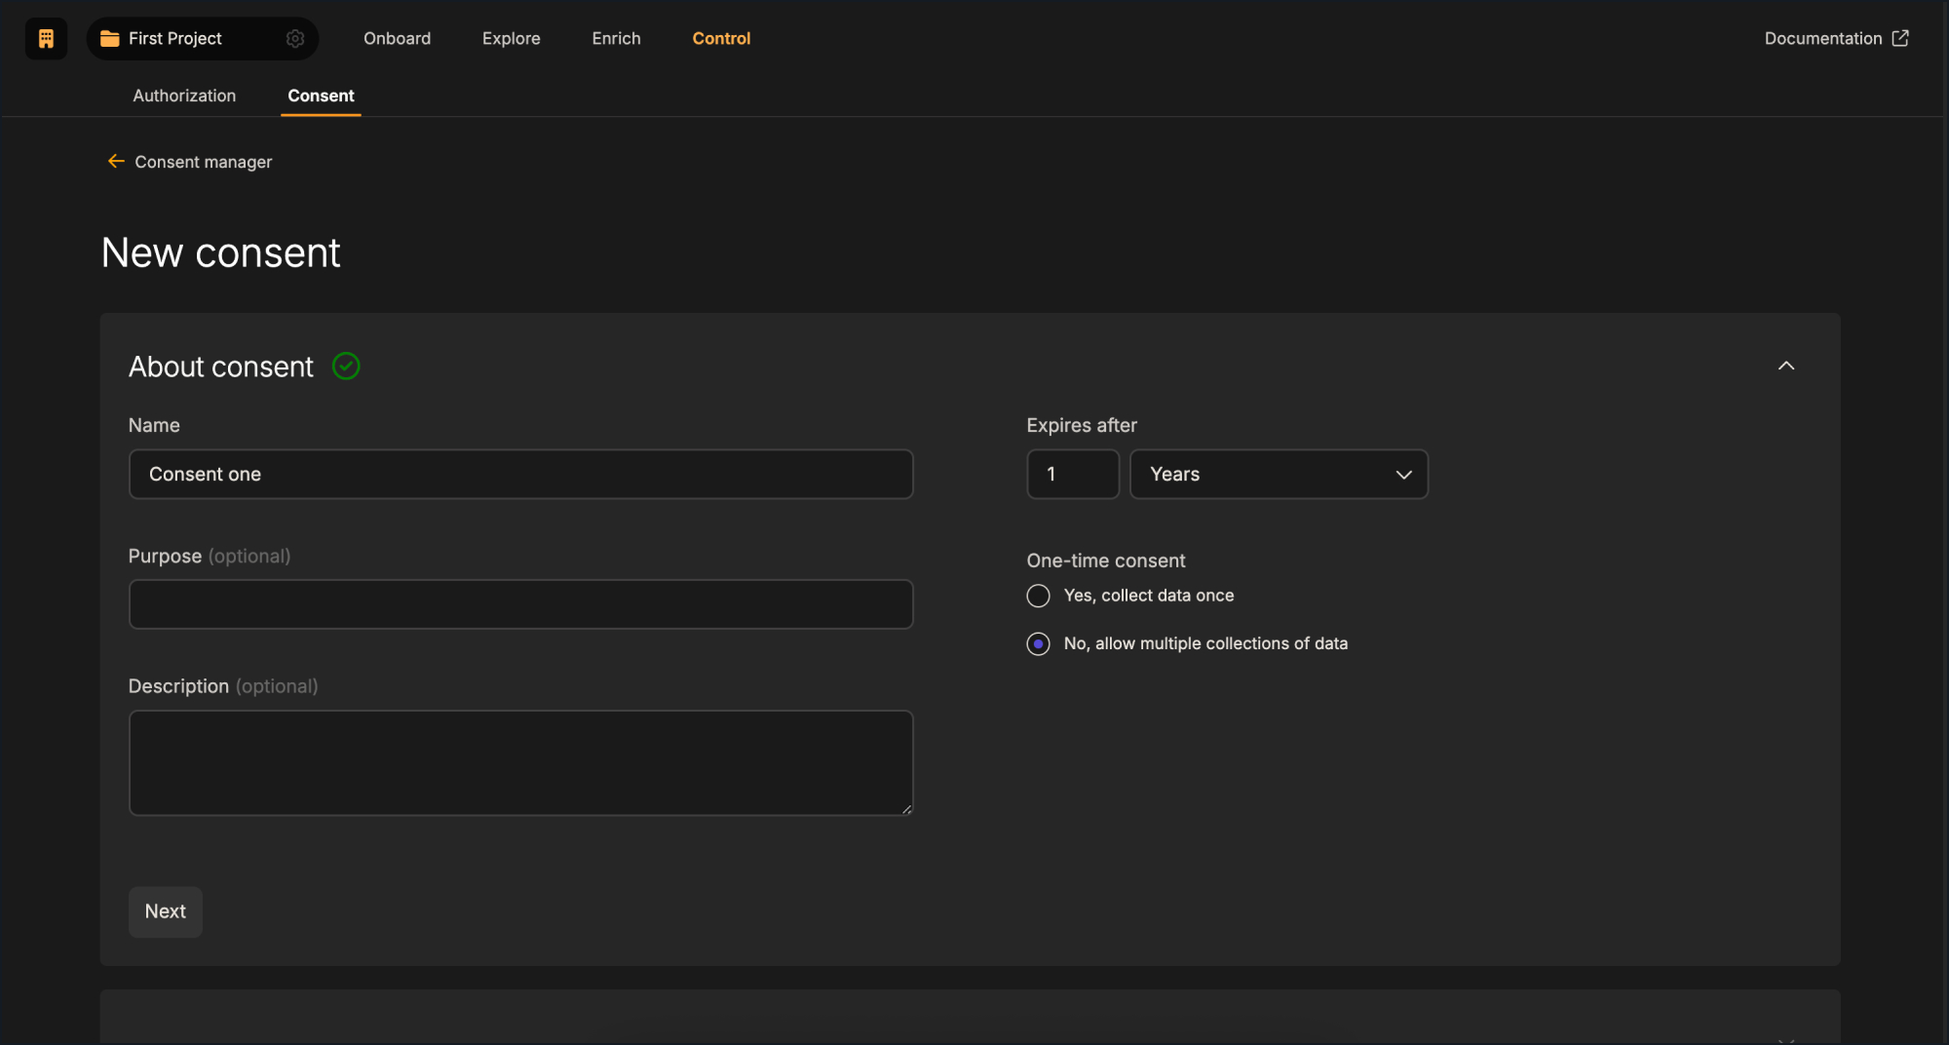Click the green checkmark next to About consent
Screen dimensions: 1949x1045
click(346, 366)
